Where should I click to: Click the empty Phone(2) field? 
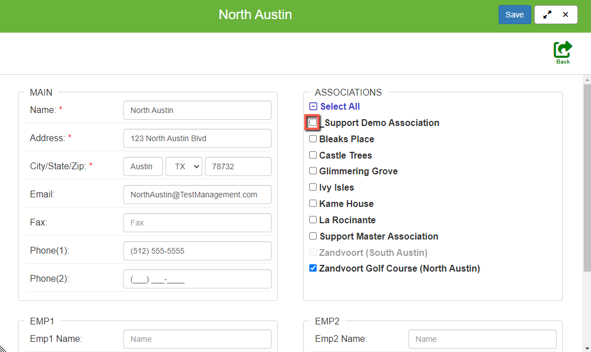click(197, 279)
